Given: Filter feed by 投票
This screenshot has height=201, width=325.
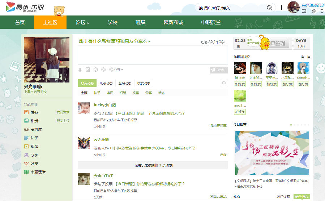Looking at the screenshot, I should (x=135, y=93).
